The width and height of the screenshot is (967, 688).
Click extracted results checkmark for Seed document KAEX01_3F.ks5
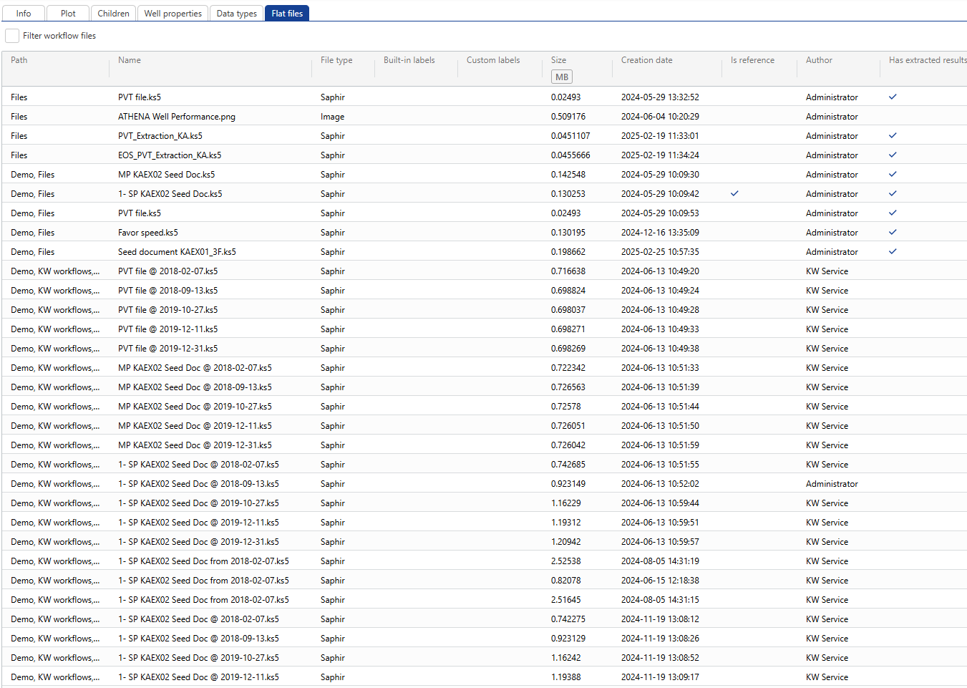tap(893, 251)
